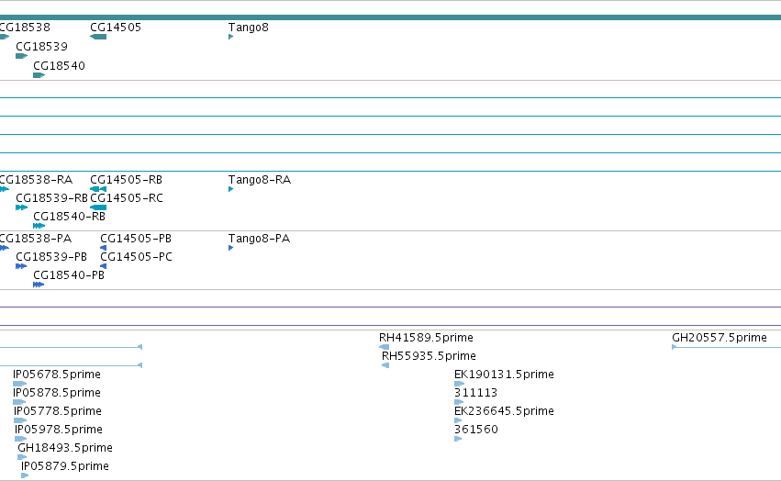Select protein CG14505-PC label
The height and width of the screenshot is (481, 781).
pyautogui.click(x=137, y=257)
